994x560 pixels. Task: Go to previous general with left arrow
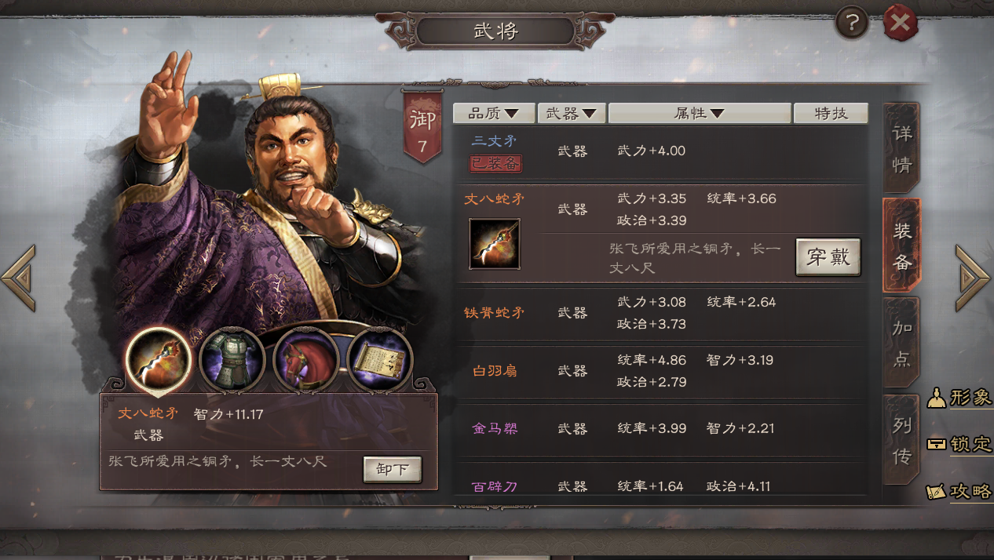tap(18, 278)
